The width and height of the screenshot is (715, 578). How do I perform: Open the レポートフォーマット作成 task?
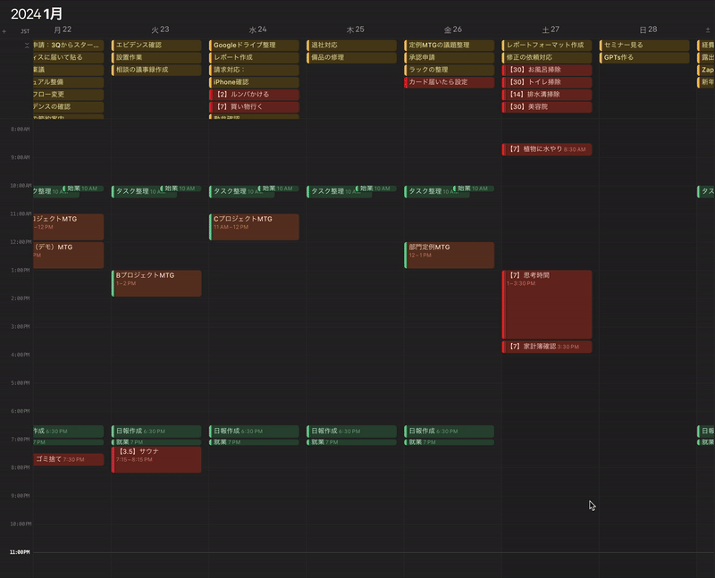pyautogui.click(x=547, y=46)
